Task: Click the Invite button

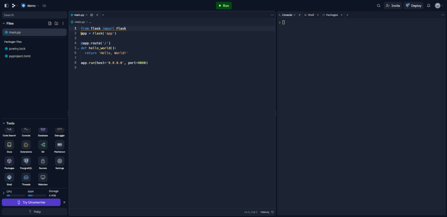Action: pos(392,6)
